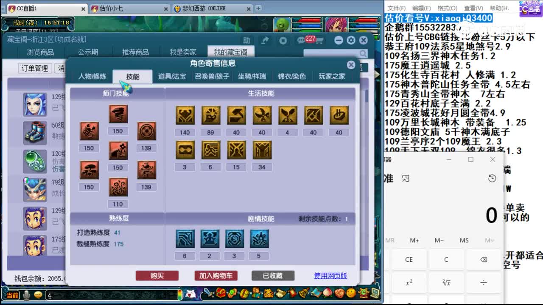Open calculator history icon
The width and height of the screenshot is (543, 305).
tap(492, 178)
